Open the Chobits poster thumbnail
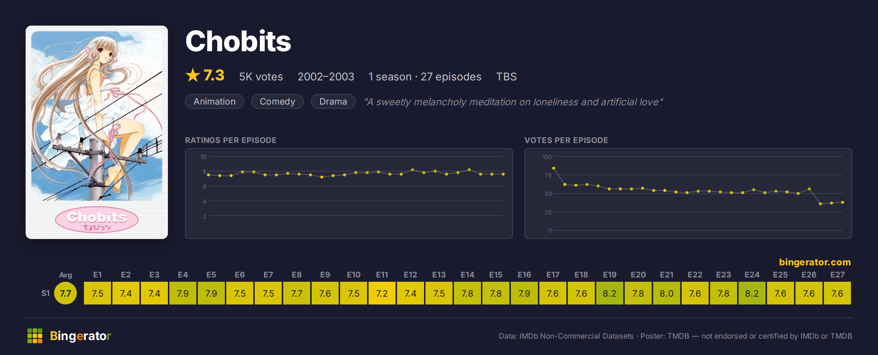Image resolution: width=878 pixels, height=355 pixels. pos(97,132)
